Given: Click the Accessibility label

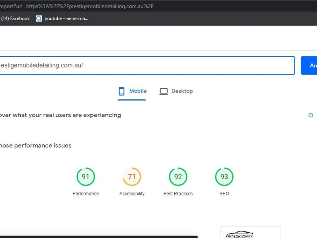Looking at the screenshot, I should [132, 194].
